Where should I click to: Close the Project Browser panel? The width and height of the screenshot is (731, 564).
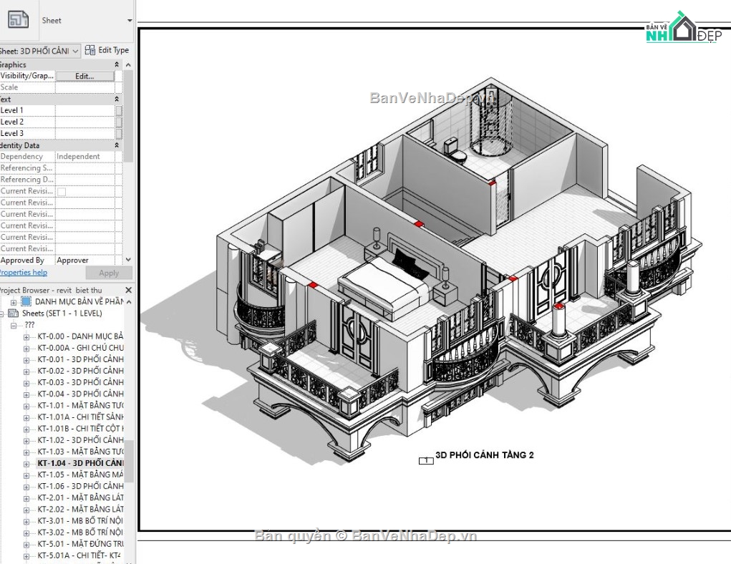[129, 290]
